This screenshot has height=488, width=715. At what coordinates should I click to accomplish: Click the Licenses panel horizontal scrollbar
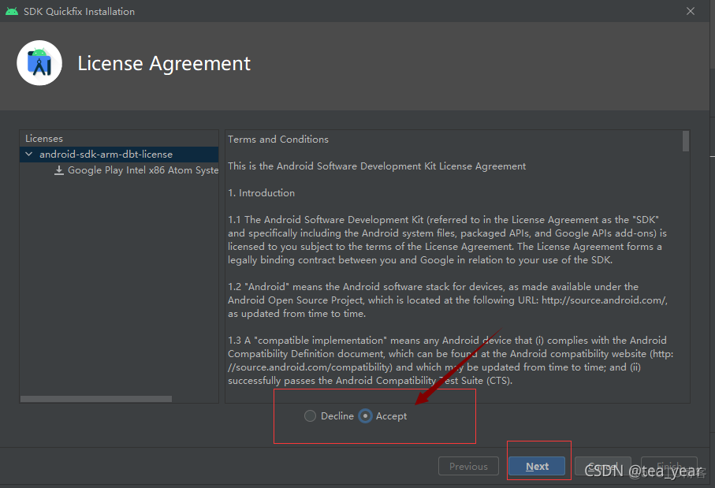[96, 399]
